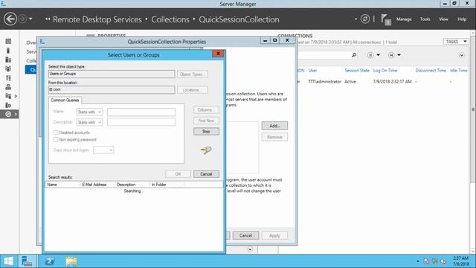Open the Manage menu
The width and height of the screenshot is (476, 268).
click(x=404, y=19)
